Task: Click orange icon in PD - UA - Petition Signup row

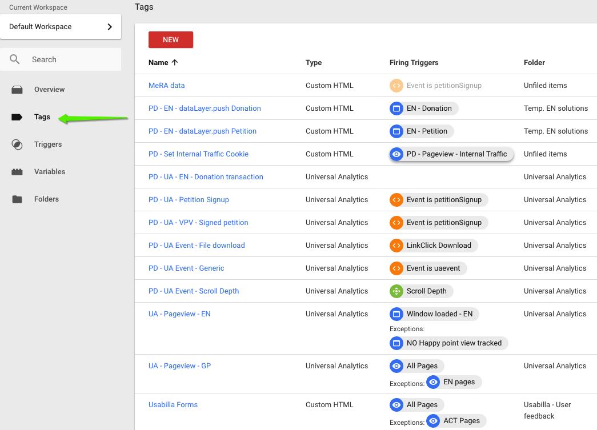Action: tap(396, 200)
